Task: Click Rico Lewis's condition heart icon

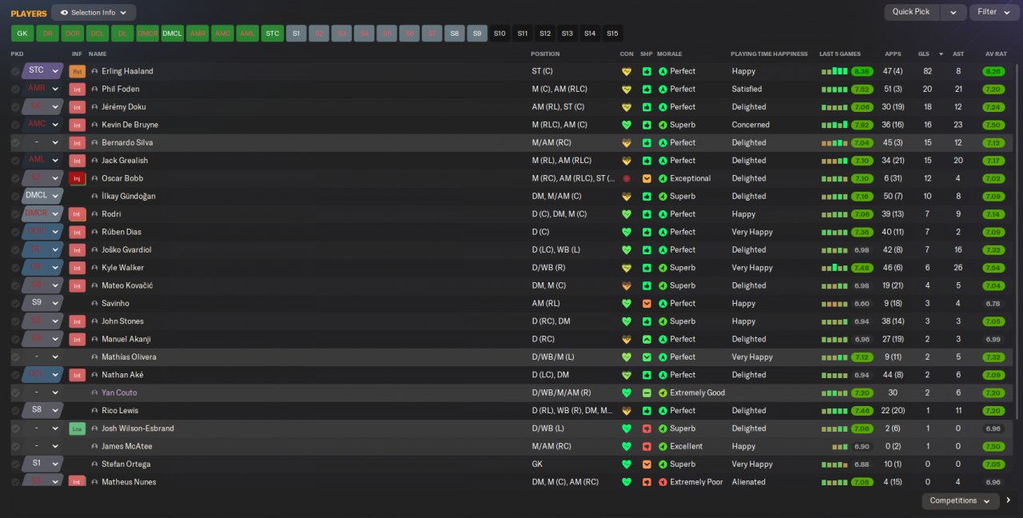Action: [x=627, y=411]
